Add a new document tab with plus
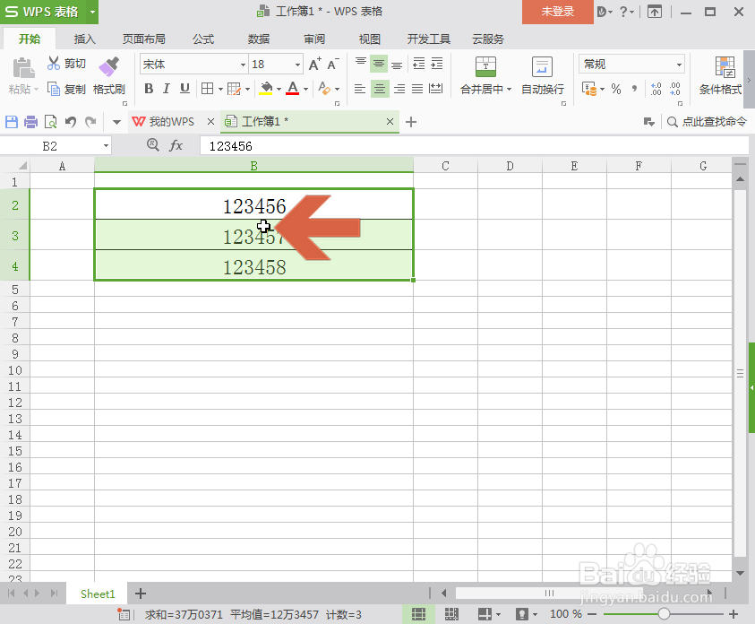The width and height of the screenshot is (755, 624). (x=411, y=122)
